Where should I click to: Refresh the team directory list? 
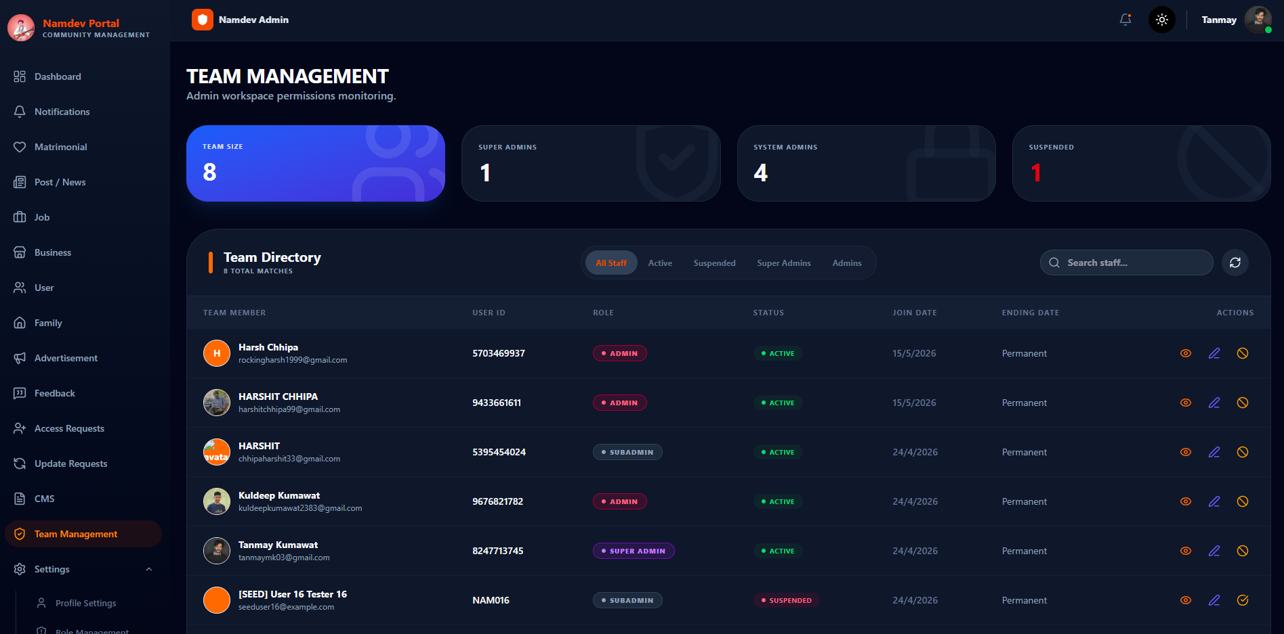[x=1235, y=263]
